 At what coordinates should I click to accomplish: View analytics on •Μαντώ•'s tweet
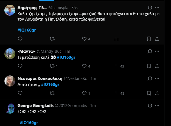(x=116, y=66)
